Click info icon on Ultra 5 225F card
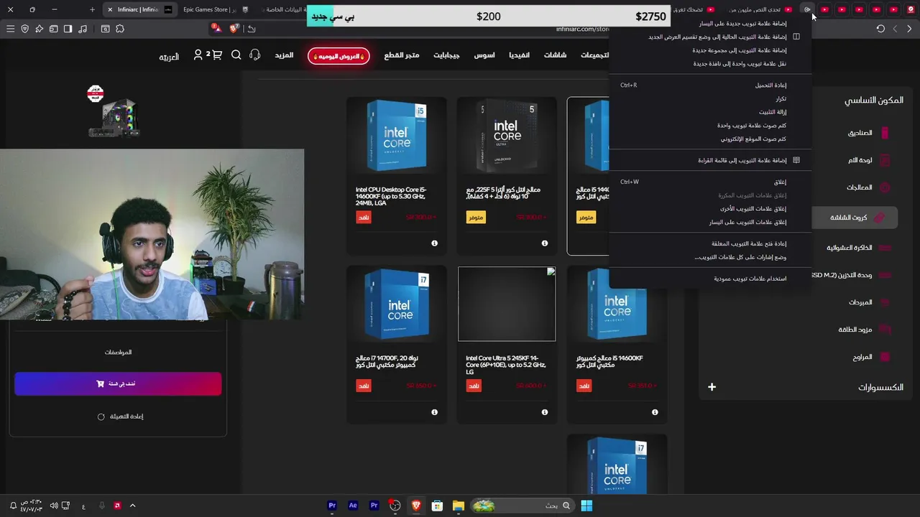Viewport: 920px width, 517px height. click(544, 243)
